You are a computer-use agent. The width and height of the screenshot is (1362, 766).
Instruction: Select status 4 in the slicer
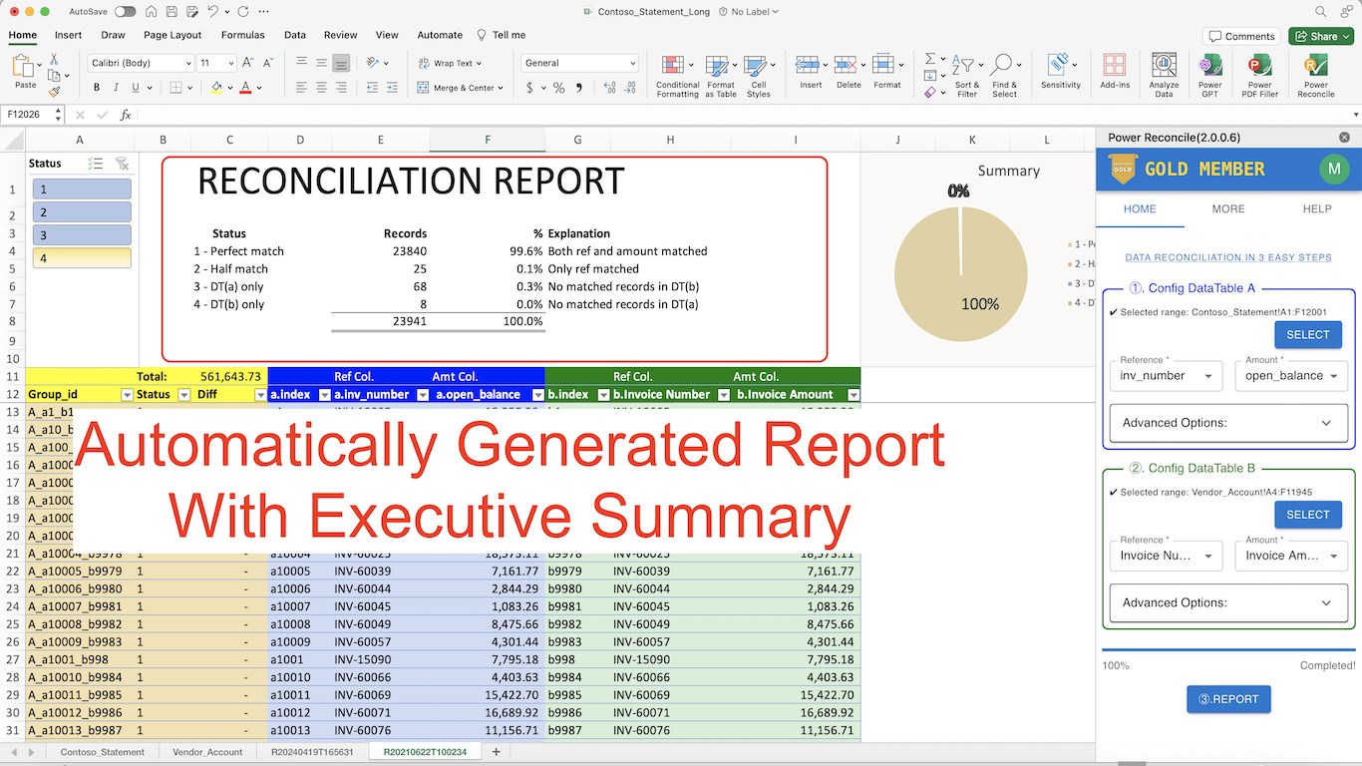[x=82, y=257]
